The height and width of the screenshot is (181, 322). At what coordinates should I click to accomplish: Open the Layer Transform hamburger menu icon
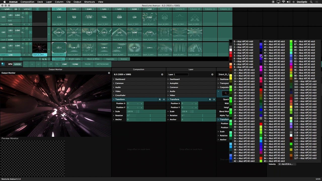(x=214, y=100)
